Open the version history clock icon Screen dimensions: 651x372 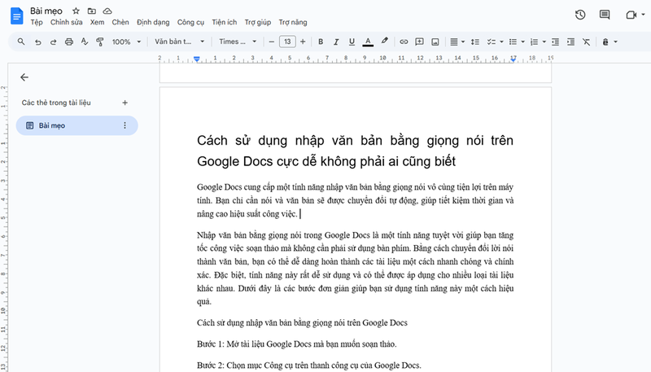click(580, 15)
